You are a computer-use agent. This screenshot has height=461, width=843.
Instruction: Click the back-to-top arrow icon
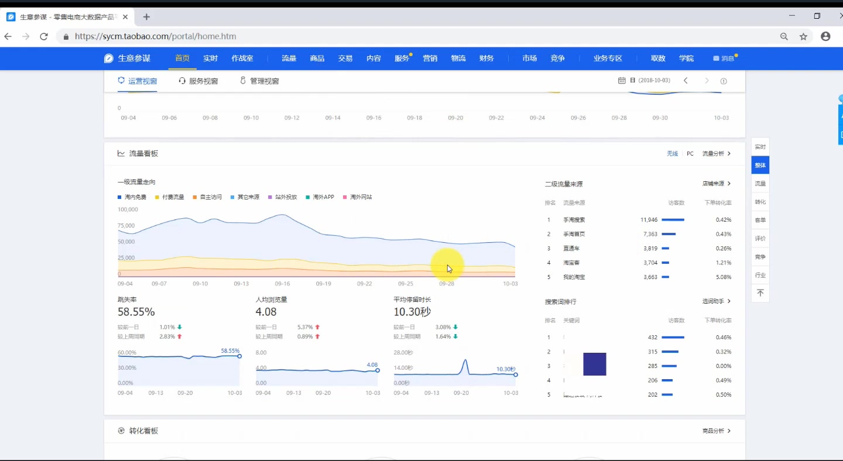(x=760, y=293)
